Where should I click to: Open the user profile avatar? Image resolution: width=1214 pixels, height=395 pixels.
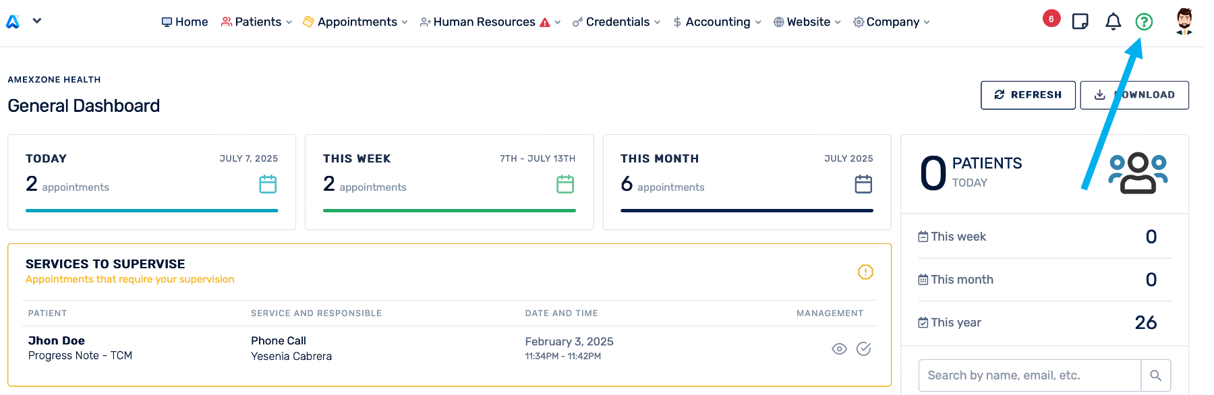coord(1184,22)
